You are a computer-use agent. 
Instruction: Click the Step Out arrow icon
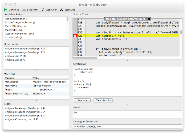[x=61, y=10]
